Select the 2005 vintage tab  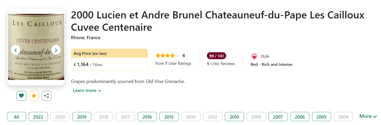click(322, 117)
